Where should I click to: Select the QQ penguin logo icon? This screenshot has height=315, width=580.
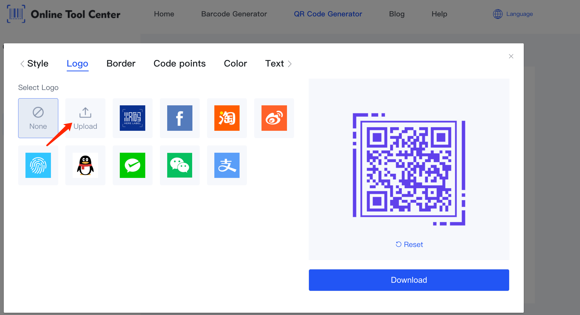click(85, 165)
